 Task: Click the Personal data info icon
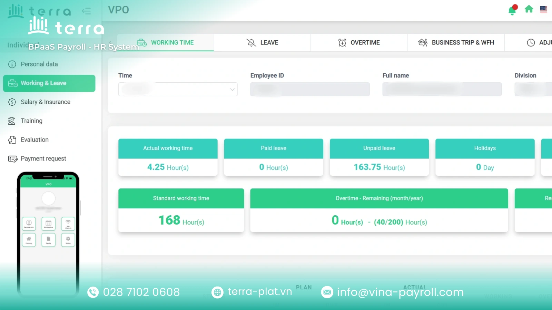click(x=12, y=64)
